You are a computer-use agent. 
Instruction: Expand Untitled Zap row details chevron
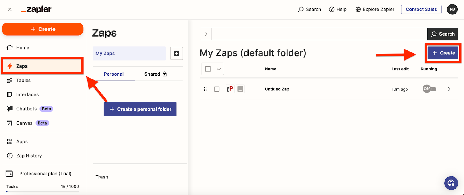click(x=449, y=89)
